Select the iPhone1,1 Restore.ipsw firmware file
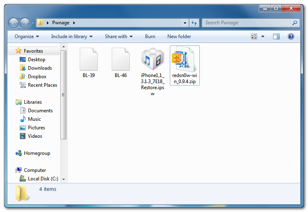Screen dimensions: 308x212 (x=152, y=60)
